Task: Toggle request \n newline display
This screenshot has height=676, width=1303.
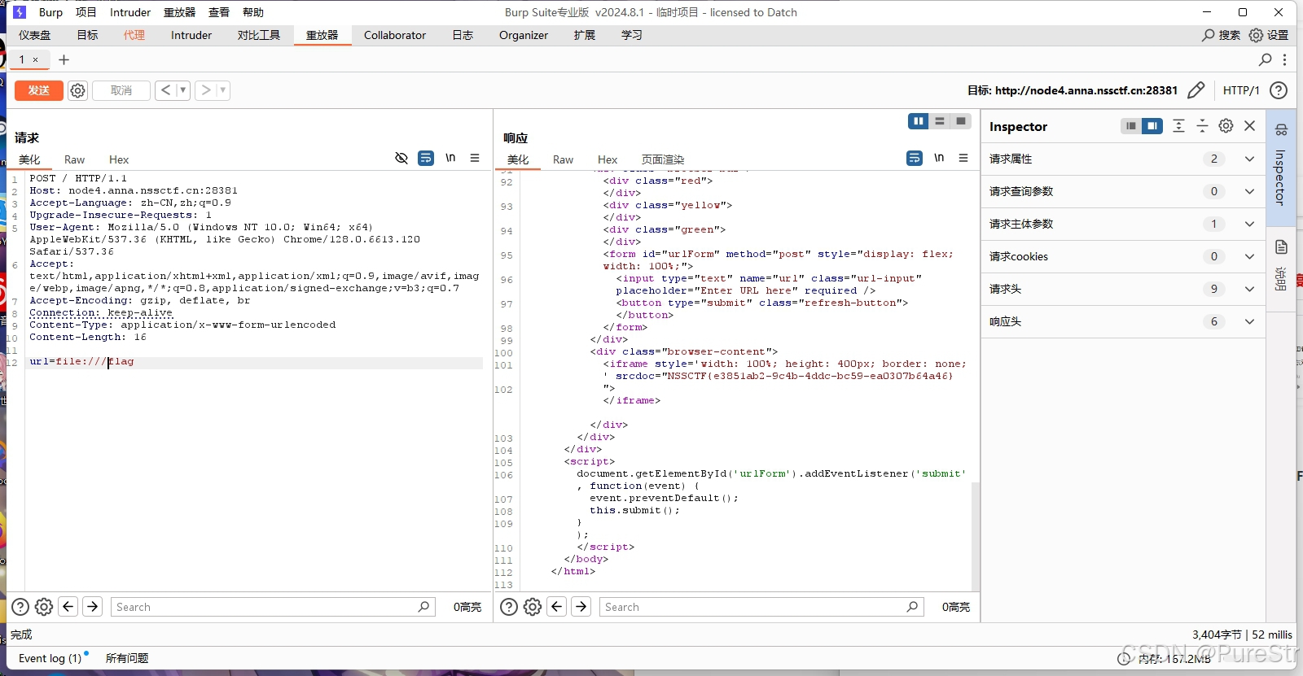Action: click(450, 158)
